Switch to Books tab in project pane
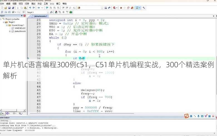Viewport: 217px width, 136px height. (x=8, y=114)
